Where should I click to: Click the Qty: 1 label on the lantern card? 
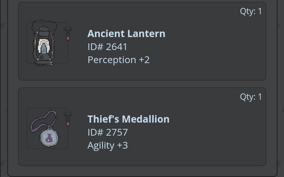pyautogui.click(x=251, y=11)
